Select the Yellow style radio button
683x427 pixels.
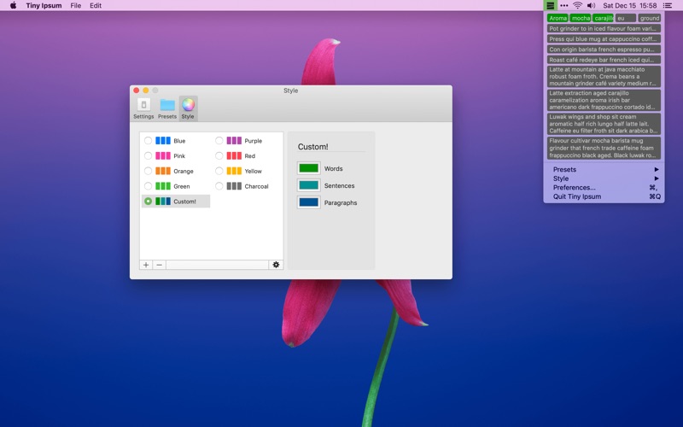pyautogui.click(x=219, y=171)
